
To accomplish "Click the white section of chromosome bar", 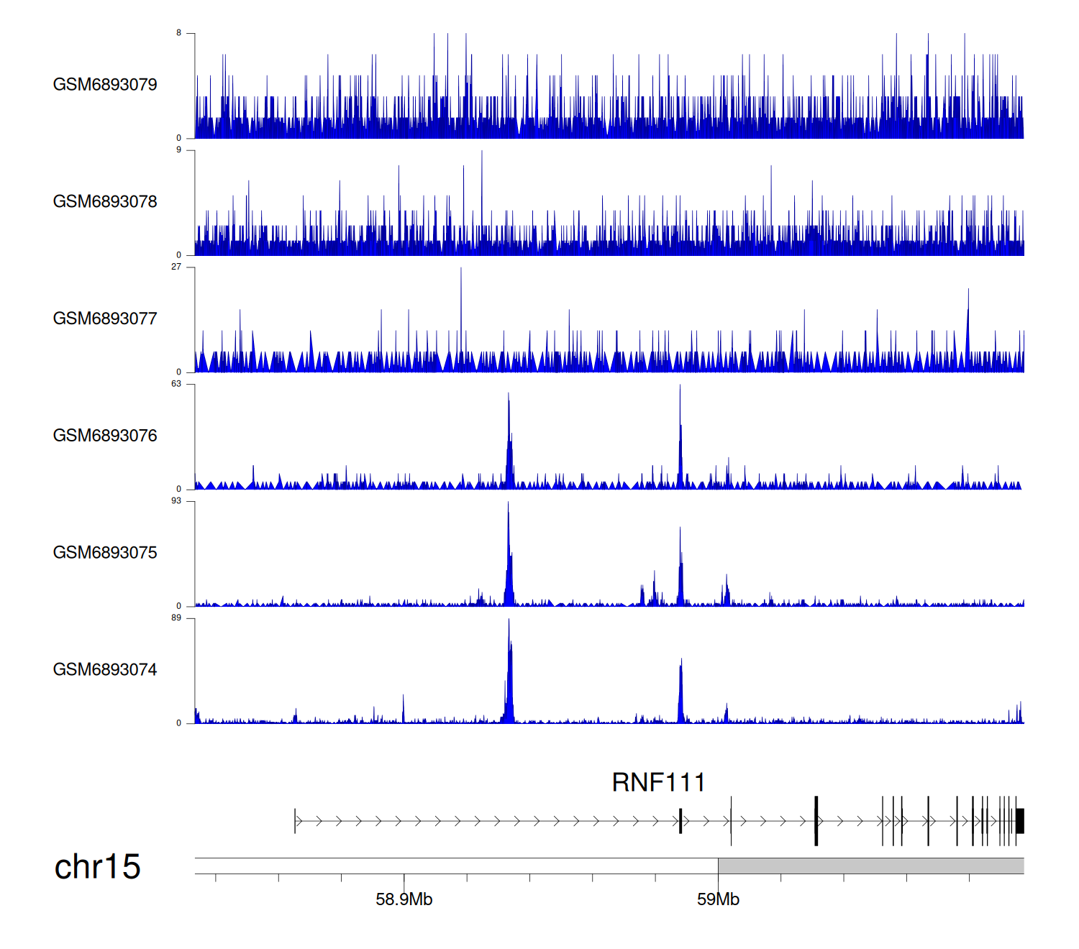I will coord(456,866).
